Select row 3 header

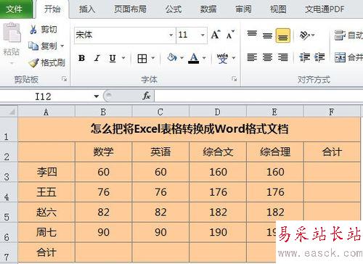click(x=9, y=172)
